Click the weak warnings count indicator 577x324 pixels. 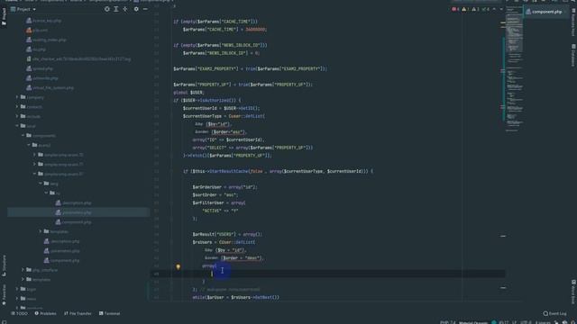(476, 9)
